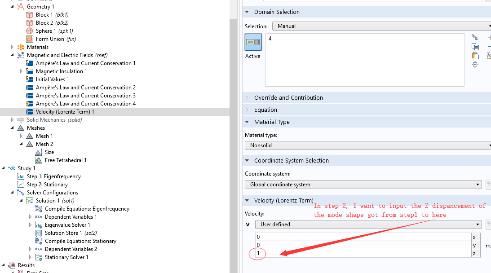The height and width of the screenshot is (273, 491).
Task: Click the paste selection clipboard icon
Action: [x=475, y=56]
